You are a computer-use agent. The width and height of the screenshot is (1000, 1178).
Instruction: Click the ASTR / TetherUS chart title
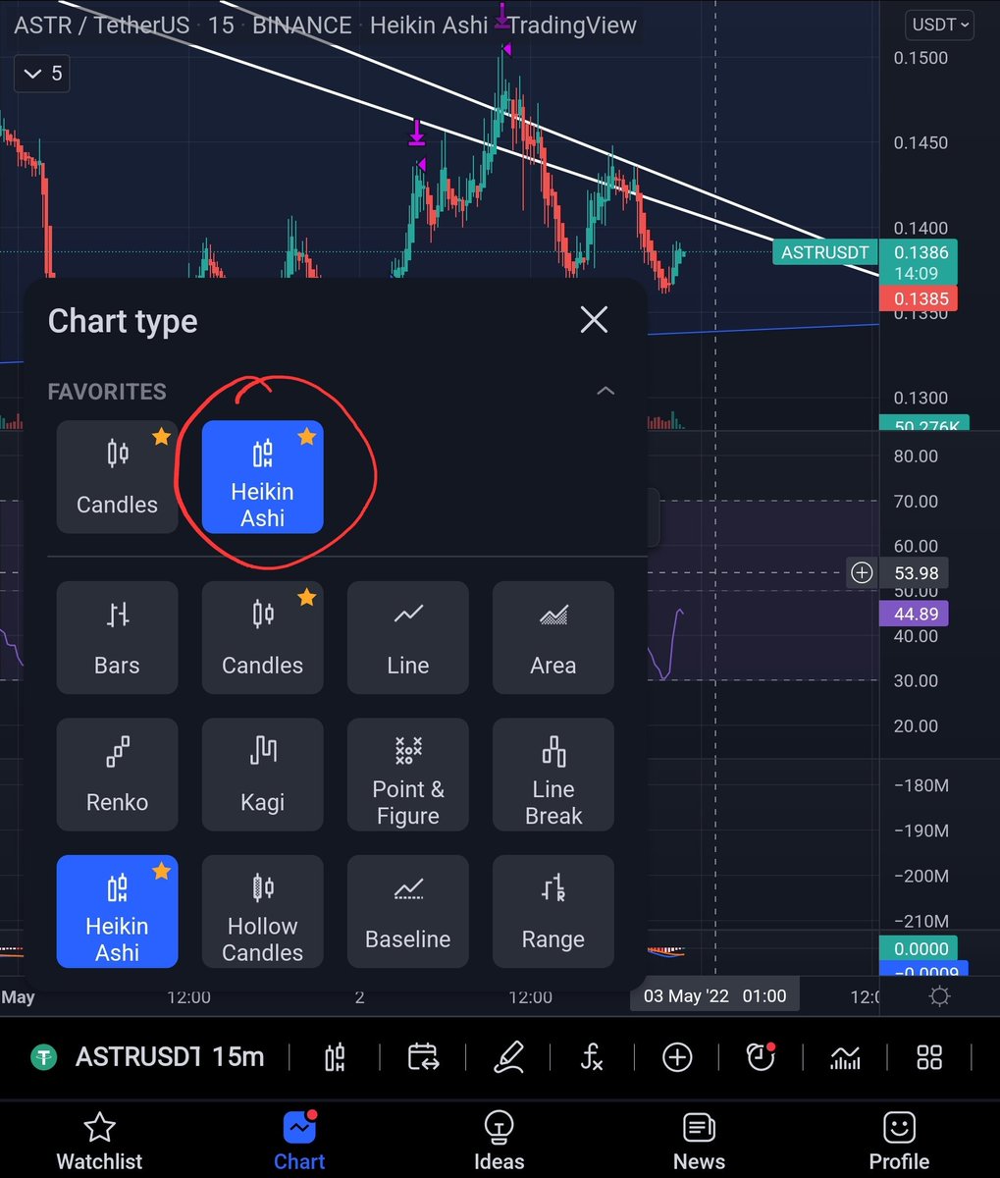click(103, 25)
